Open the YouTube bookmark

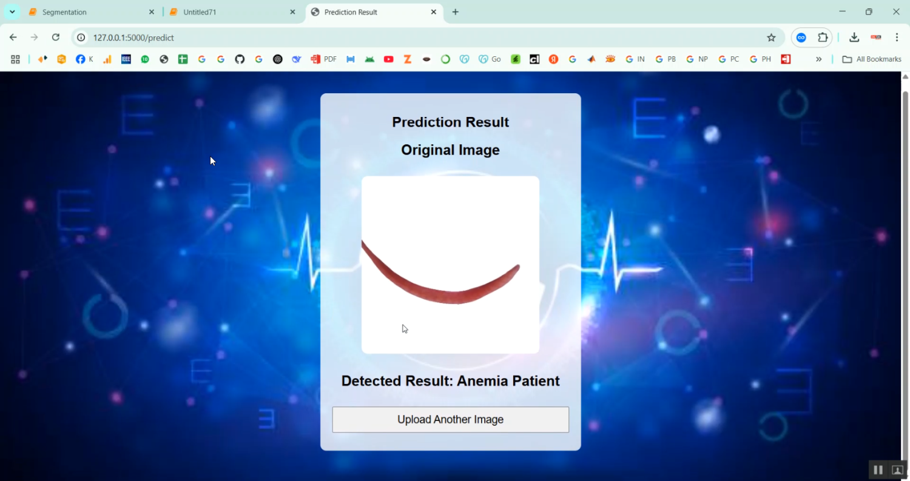[x=388, y=59]
